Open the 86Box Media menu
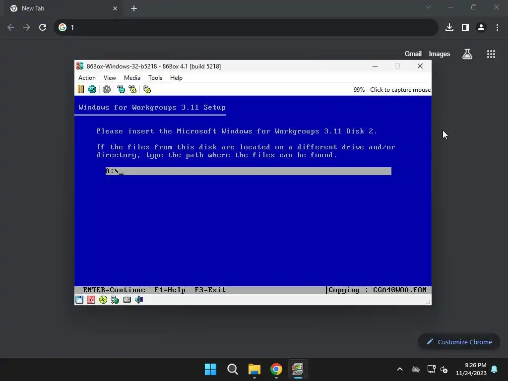 tap(132, 78)
